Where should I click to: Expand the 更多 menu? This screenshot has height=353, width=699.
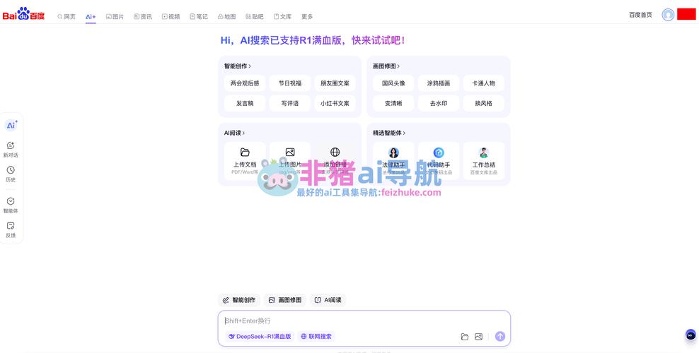click(307, 16)
